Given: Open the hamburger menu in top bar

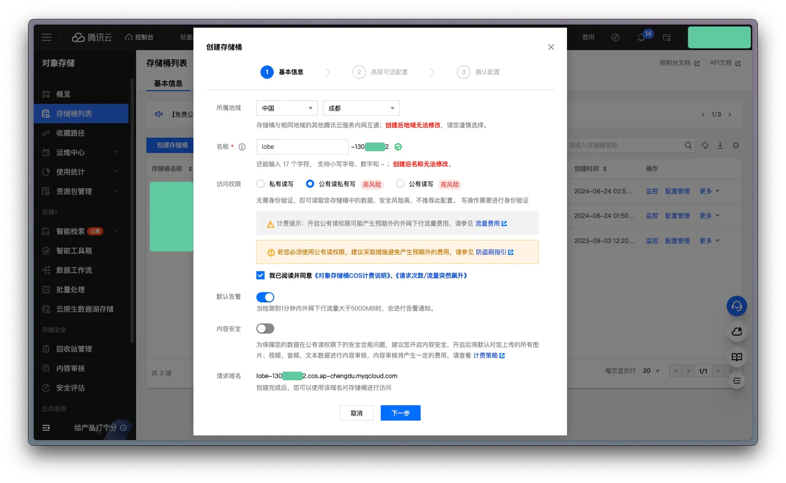Looking at the screenshot, I should pyautogui.click(x=47, y=37).
